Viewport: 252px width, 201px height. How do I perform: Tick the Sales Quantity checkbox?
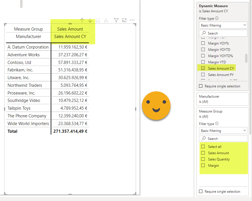pos(203,159)
